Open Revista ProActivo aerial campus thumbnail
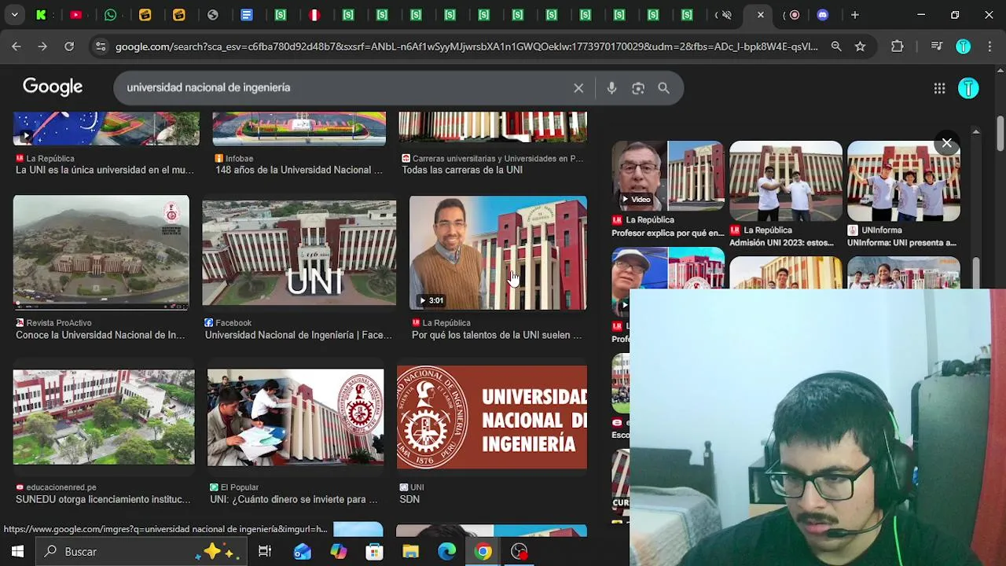This screenshot has height=566, width=1006. [x=101, y=252]
